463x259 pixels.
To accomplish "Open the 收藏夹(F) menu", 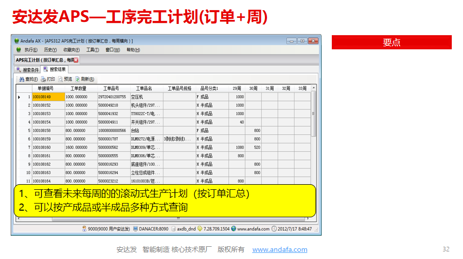I will pos(71,50).
